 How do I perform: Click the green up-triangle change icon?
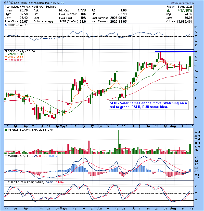tap(168, 10)
